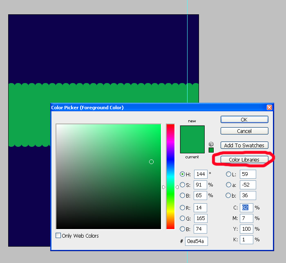
Task: Click the web-safe color square below the cube
Action: (211, 150)
